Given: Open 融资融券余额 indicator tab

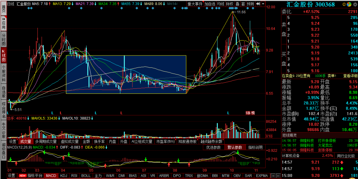Looking at the screenshot, I should pos(212,141).
